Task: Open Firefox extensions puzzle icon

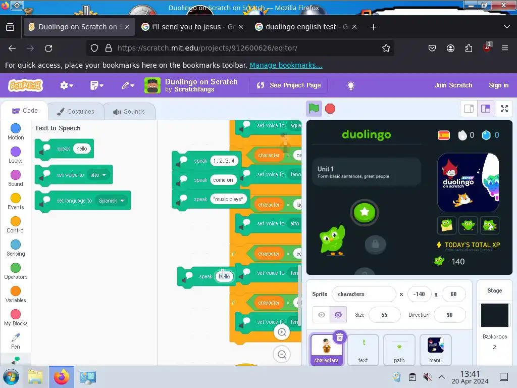Action: (469, 48)
